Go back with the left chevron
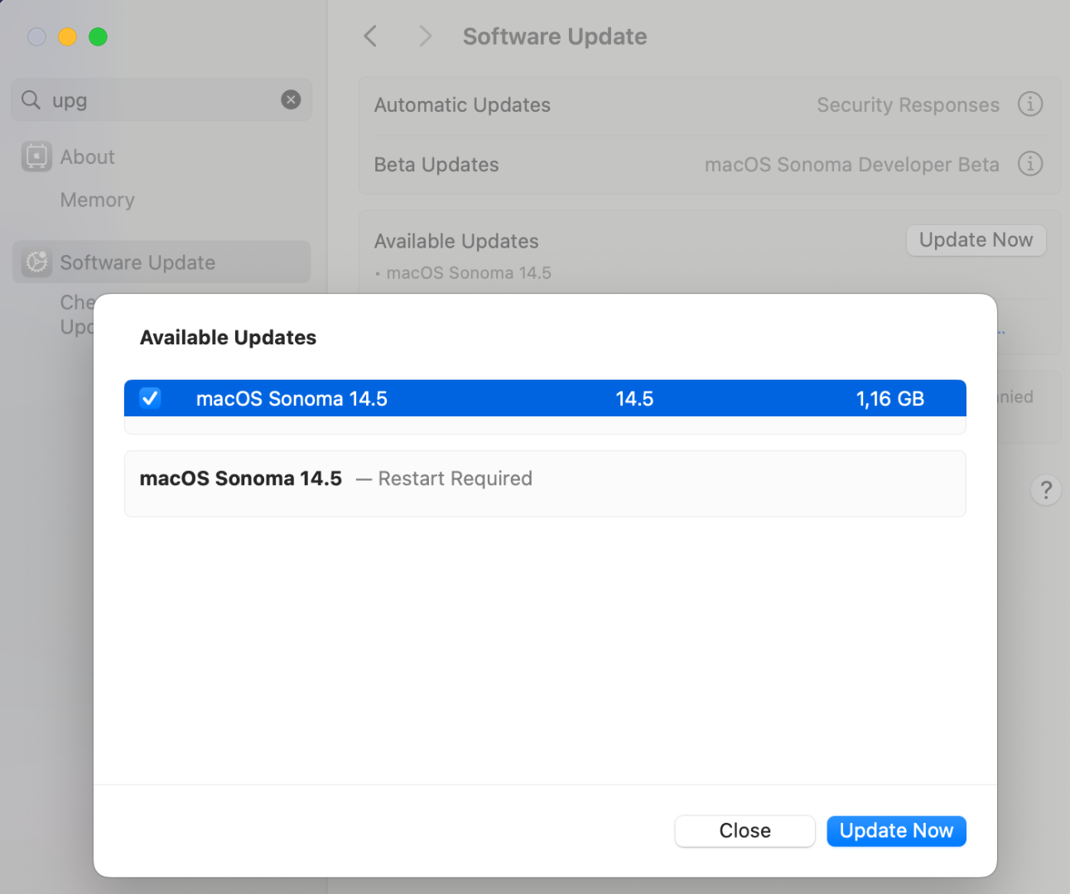The height and width of the screenshot is (894, 1070). (370, 36)
